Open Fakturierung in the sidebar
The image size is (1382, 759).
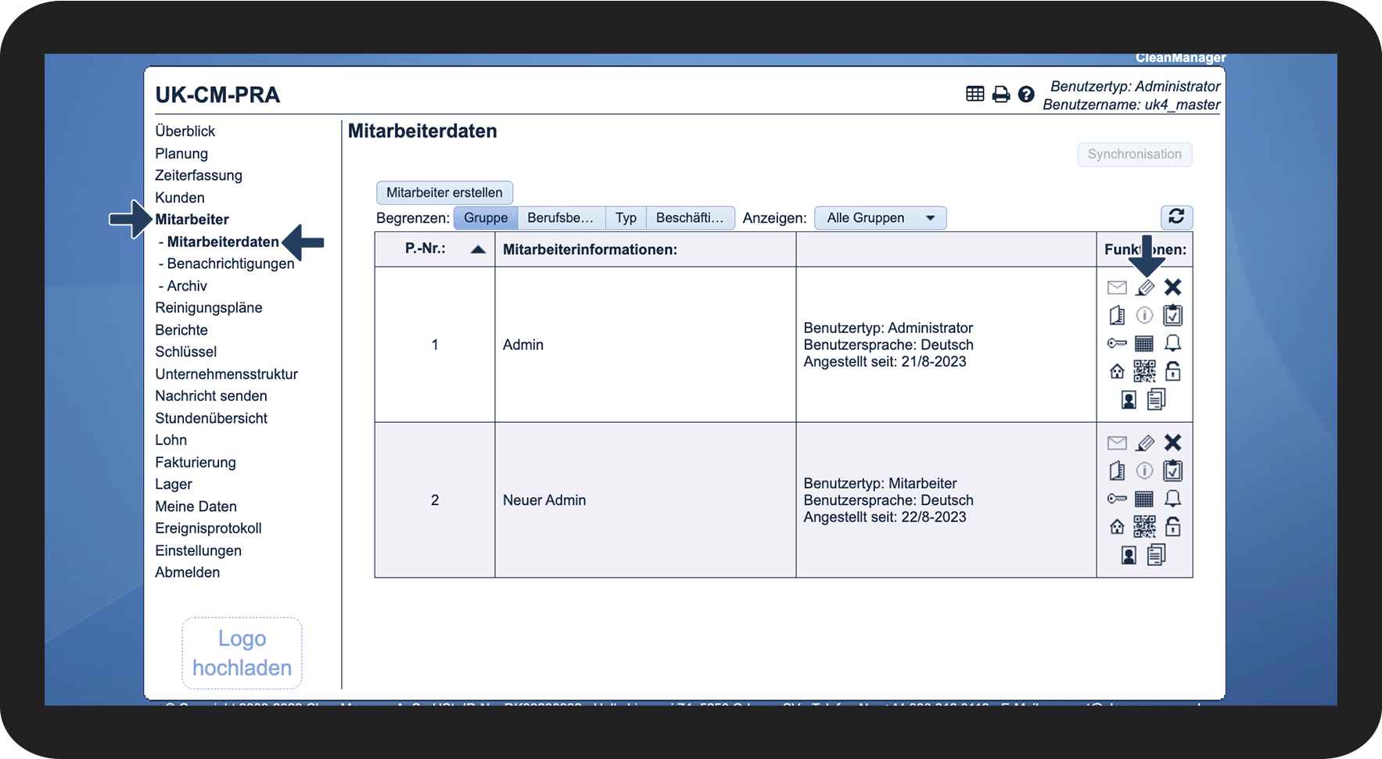[196, 462]
